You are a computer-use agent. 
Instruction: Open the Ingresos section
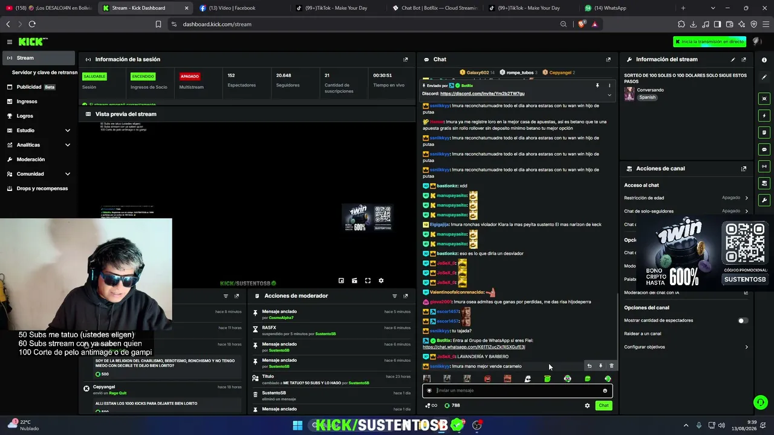tap(39, 101)
